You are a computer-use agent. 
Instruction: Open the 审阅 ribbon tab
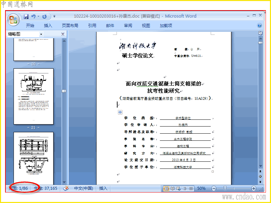pos(128,26)
